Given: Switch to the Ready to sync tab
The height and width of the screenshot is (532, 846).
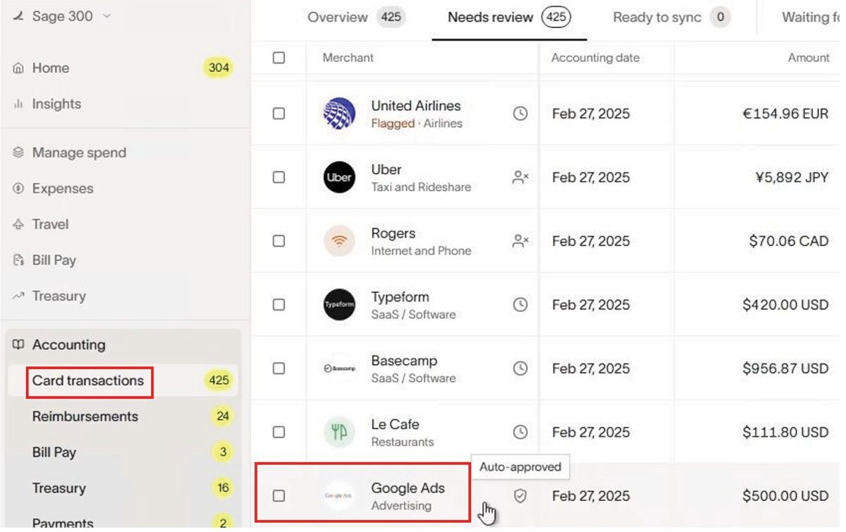Looking at the screenshot, I should click(x=656, y=18).
